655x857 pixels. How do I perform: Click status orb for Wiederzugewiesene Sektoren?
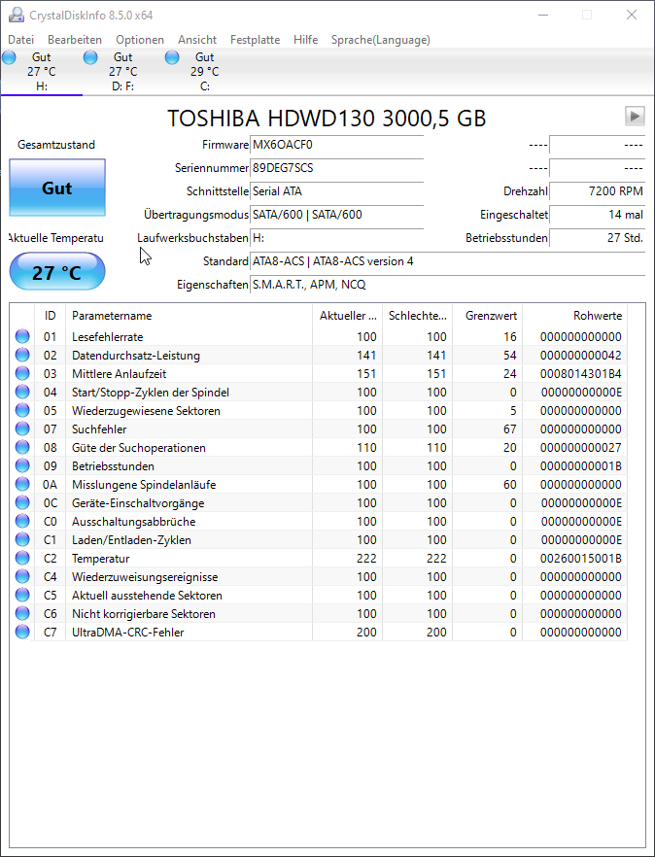(22, 410)
